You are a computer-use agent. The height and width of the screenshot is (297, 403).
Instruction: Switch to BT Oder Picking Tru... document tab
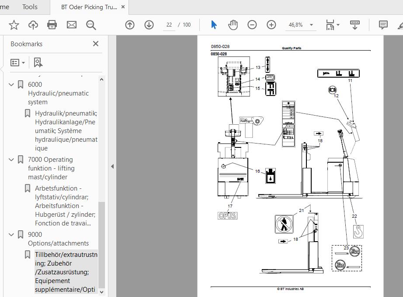click(89, 7)
